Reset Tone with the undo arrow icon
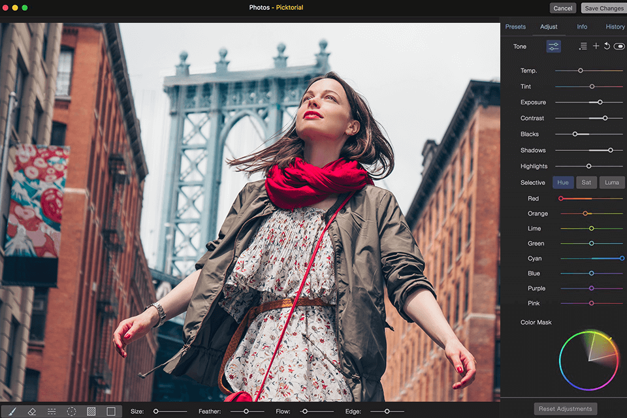The height and width of the screenshot is (418, 627). [607, 46]
